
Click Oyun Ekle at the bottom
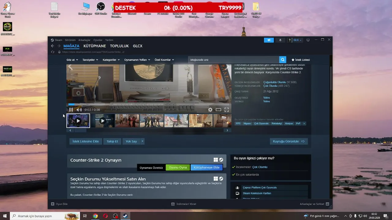click(x=59, y=204)
